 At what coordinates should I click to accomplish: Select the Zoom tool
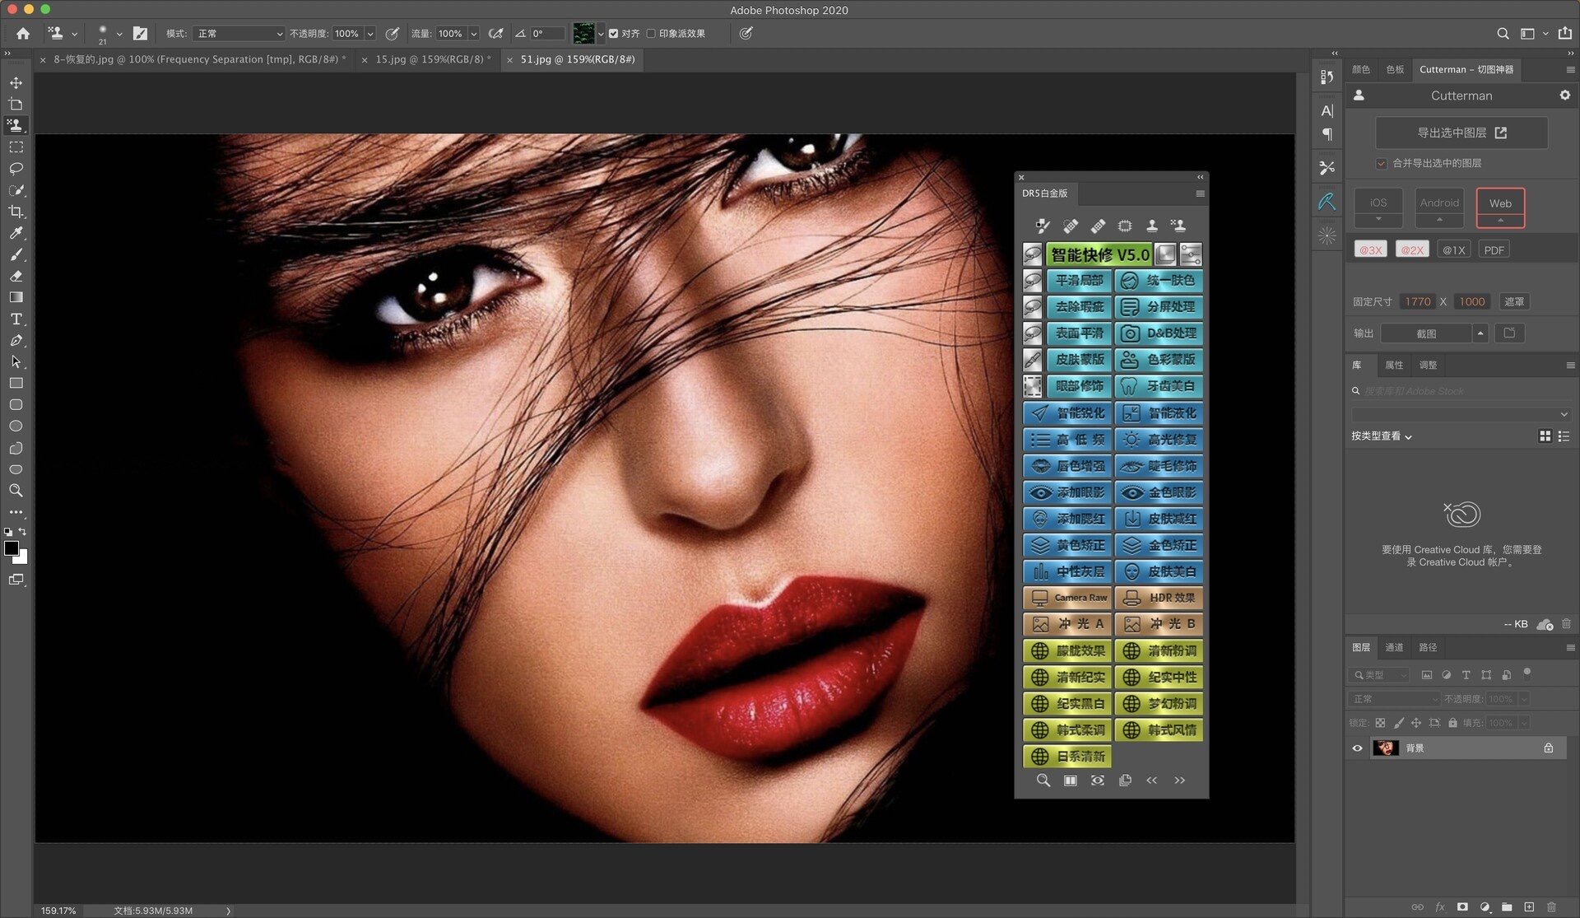[x=15, y=491]
